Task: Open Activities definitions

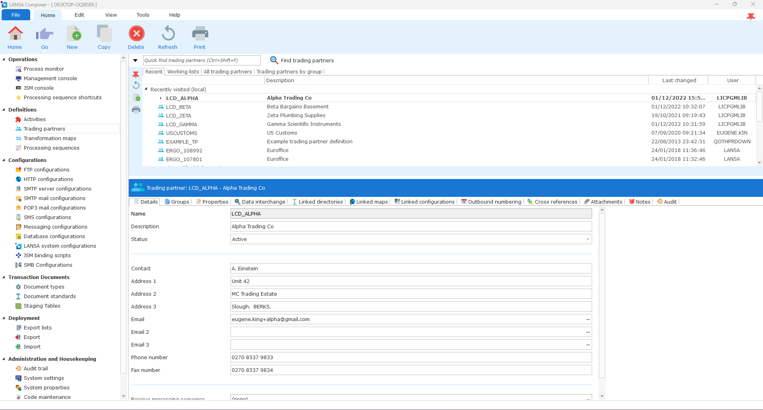Action: pos(35,119)
